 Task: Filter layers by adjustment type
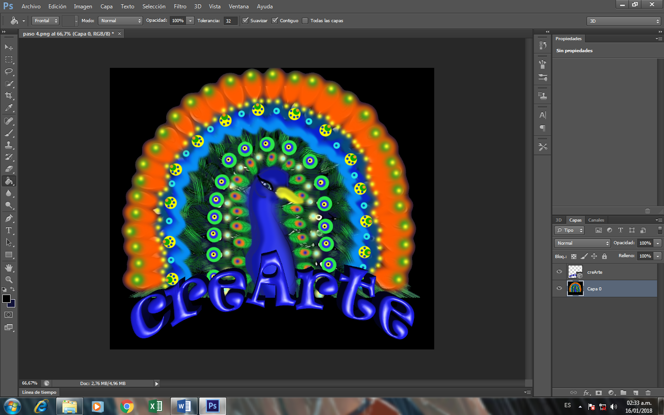tap(610, 230)
